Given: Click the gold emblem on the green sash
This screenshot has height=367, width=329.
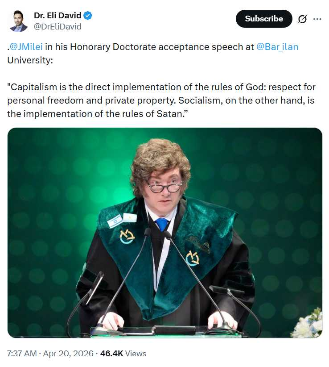Looking at the screenshot, I should [192, 259].
